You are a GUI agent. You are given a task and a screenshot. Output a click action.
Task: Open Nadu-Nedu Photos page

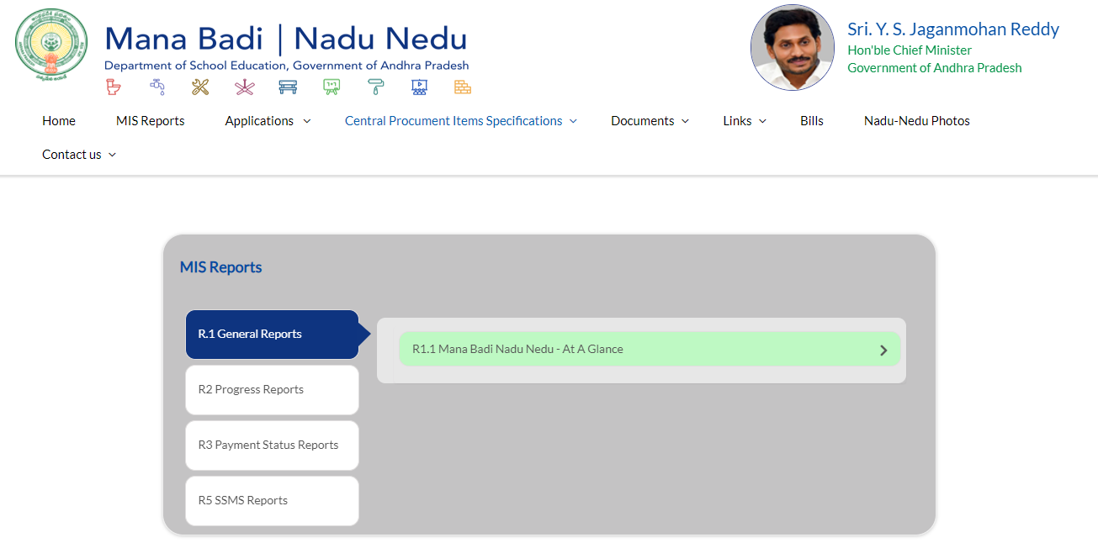click(917, 121)
